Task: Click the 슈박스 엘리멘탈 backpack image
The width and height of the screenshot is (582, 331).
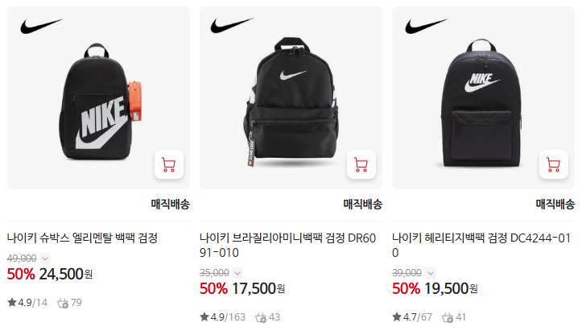Action: (98, 97)
